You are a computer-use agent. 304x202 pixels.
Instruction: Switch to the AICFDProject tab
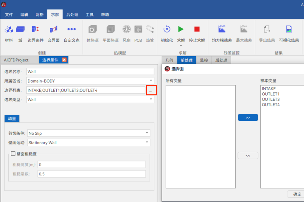click(16, 60)
